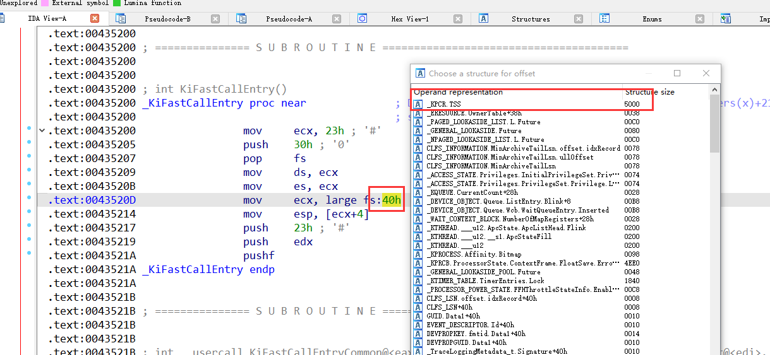Image resolution: width=770 pixels, height=355 pixels.
Task: Click the IDA View-A tab icon
Action: 2,18
